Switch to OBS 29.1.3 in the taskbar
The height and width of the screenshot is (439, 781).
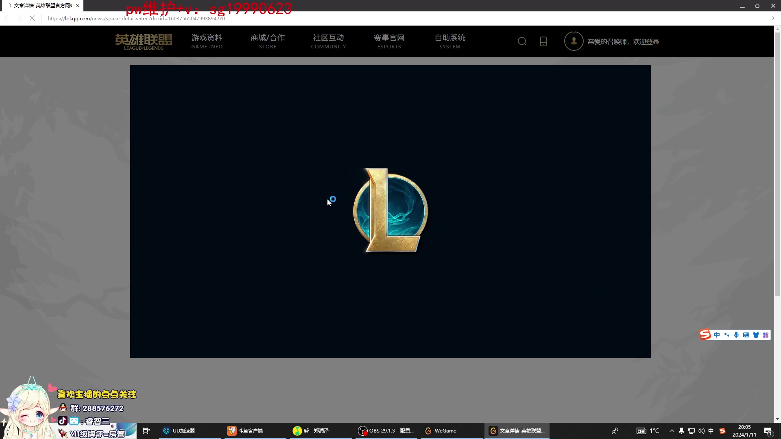coord(386,430)
